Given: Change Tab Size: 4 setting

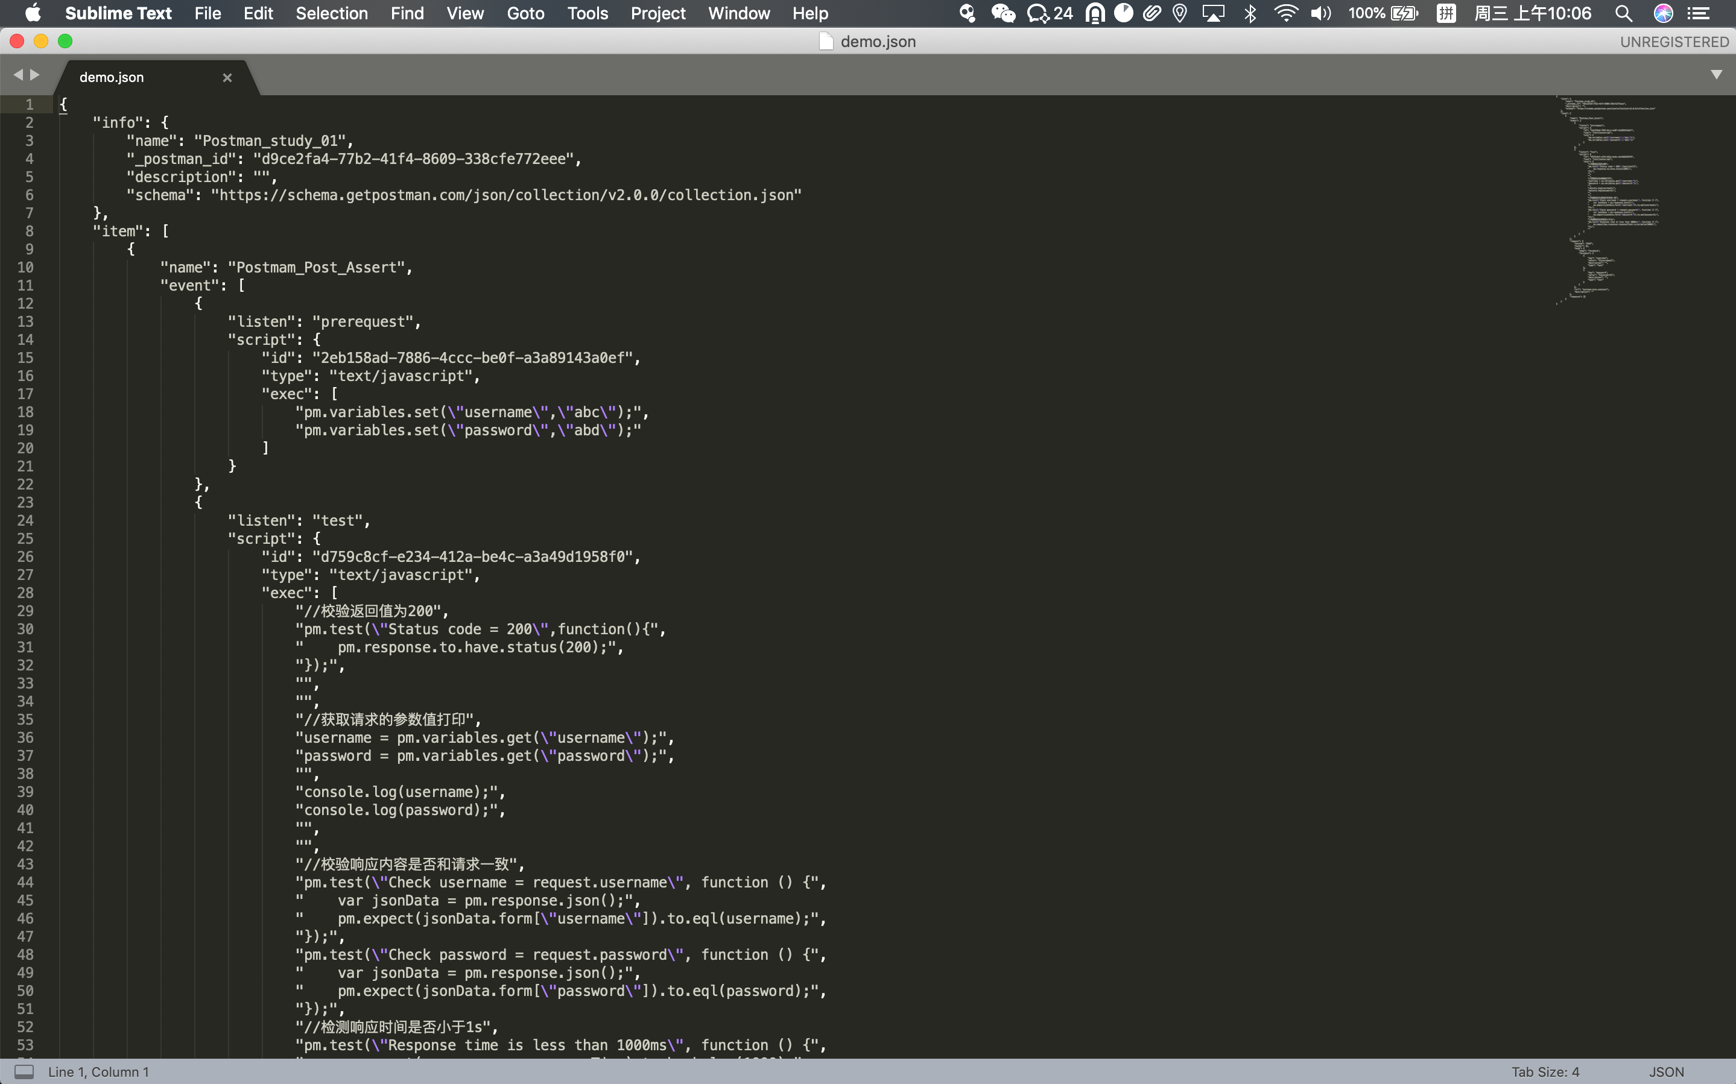Looking at the screenshot, I should click(1545, 1072).
